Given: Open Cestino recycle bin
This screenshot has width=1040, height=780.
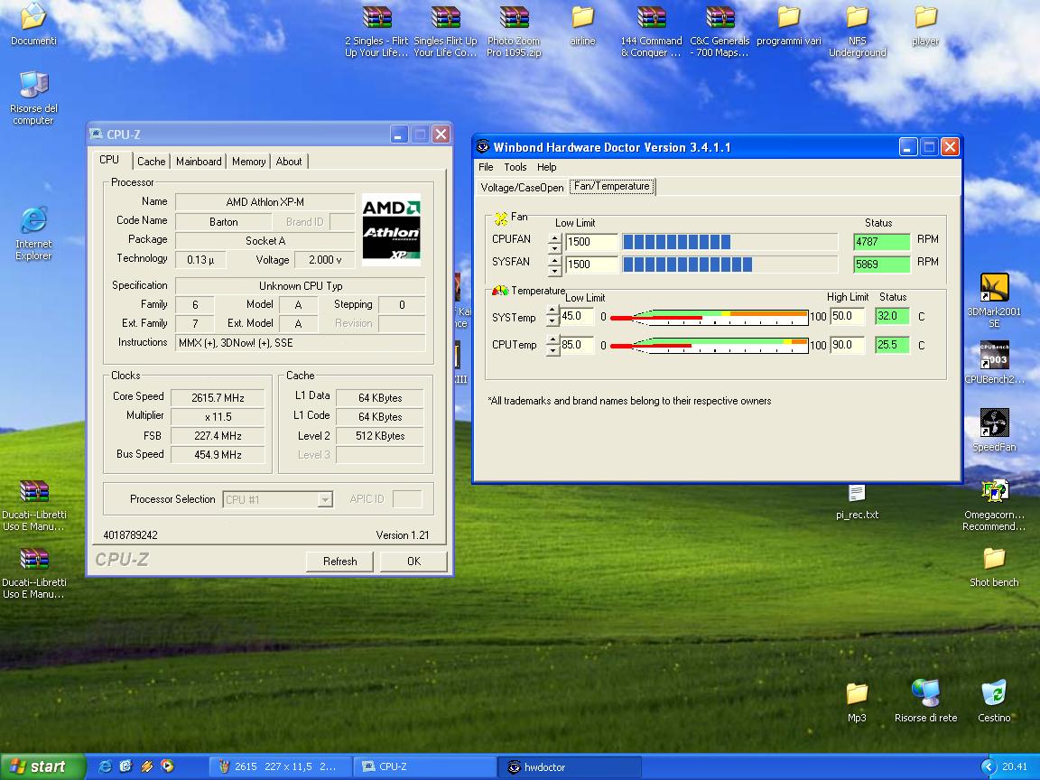Looking at the screenshot, I should point(994,701).
